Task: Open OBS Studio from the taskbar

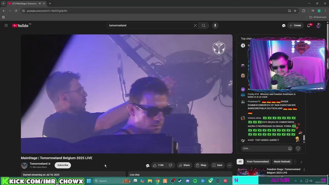Action: pos(172,181)
